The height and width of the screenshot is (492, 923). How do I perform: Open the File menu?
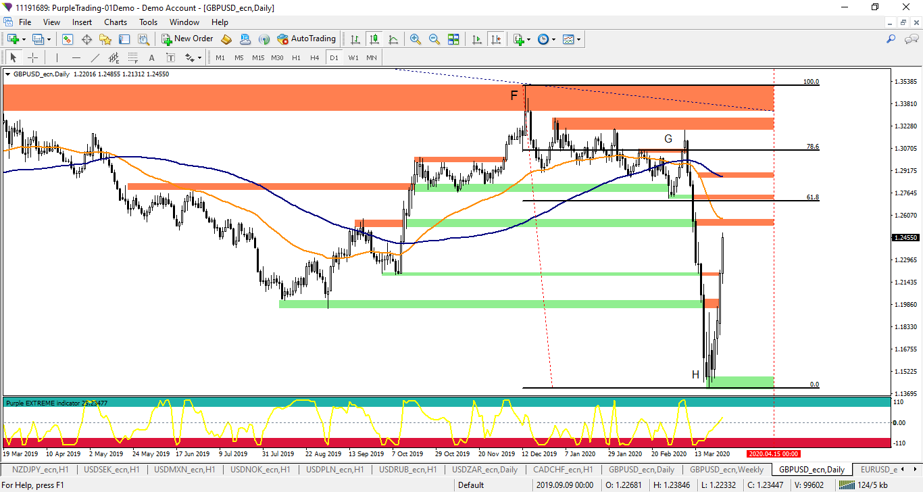pos(25,22)
